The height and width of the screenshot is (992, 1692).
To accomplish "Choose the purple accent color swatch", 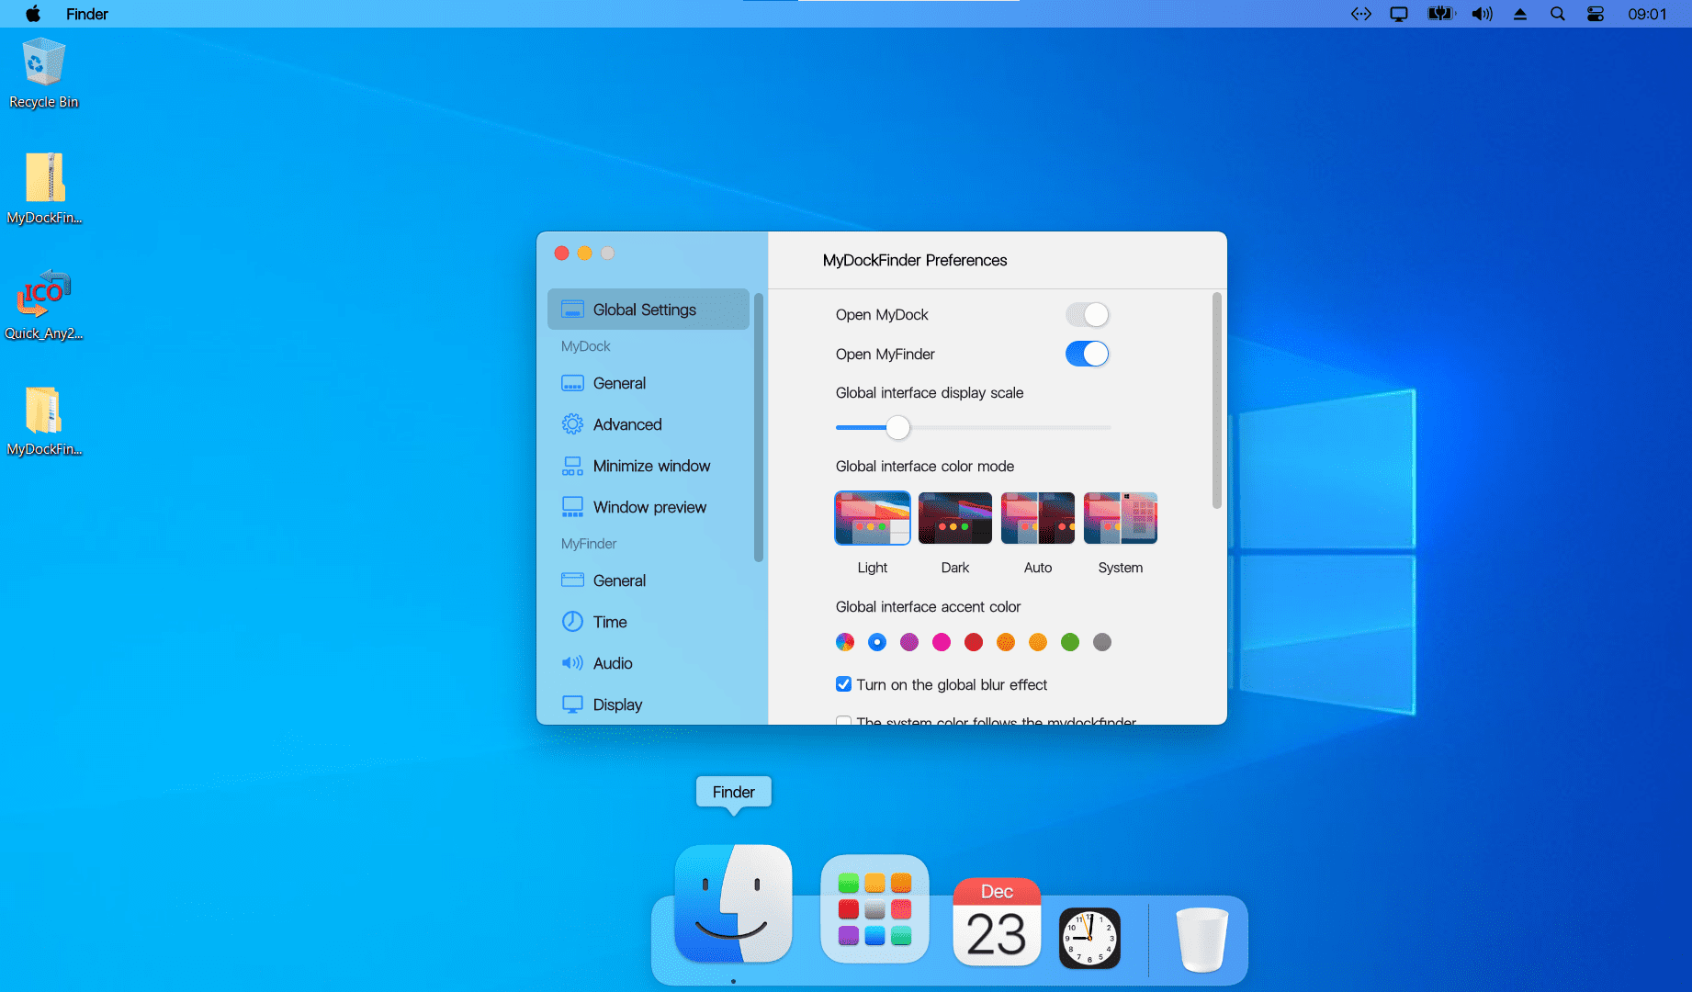I will pos(909,642).
